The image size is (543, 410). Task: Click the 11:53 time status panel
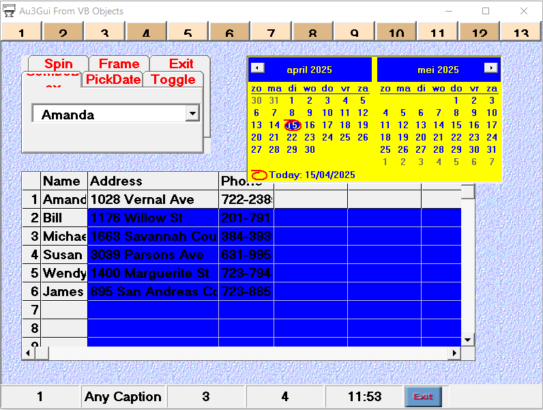point(365,396)
